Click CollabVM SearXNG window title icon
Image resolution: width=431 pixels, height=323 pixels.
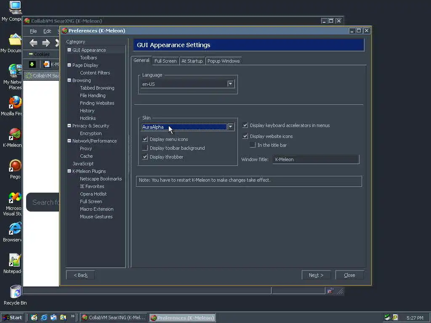[27, 21]
